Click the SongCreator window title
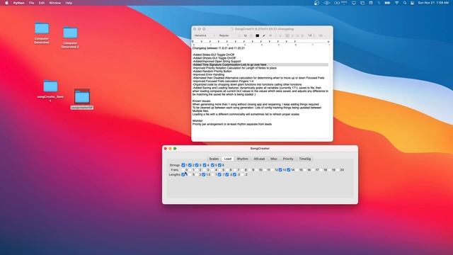The image size is (453, 255). tap(260, 148)
